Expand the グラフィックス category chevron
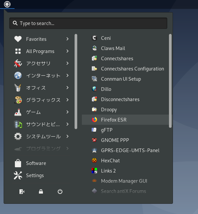This screenshot has width=198, height=214. coord(67,100)
